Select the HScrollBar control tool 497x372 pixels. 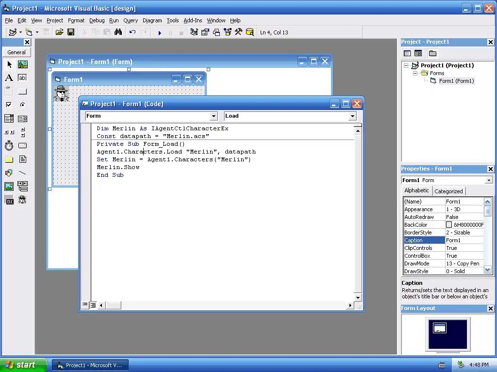point(9,132)
